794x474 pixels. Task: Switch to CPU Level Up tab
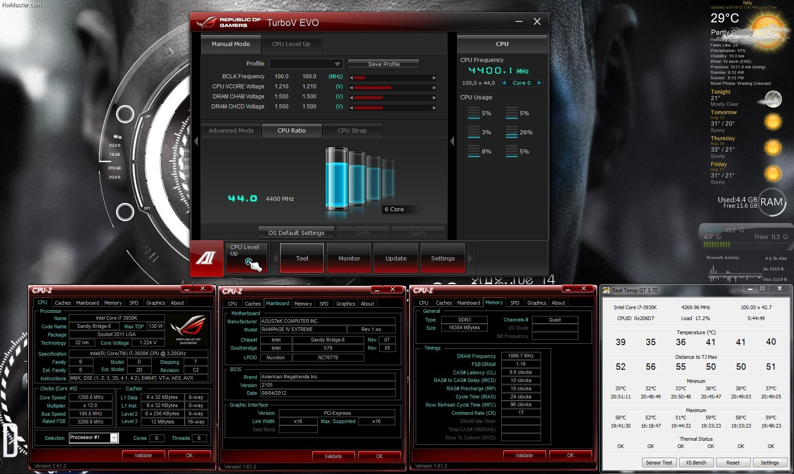(291, 44)
